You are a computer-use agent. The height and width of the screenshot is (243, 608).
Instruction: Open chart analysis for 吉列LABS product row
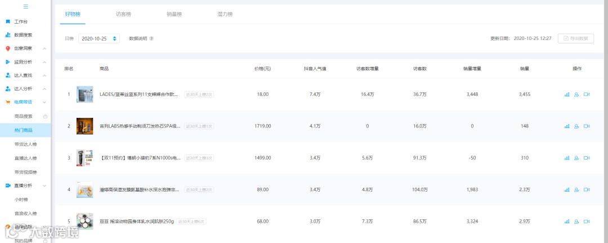coord(567,126)
